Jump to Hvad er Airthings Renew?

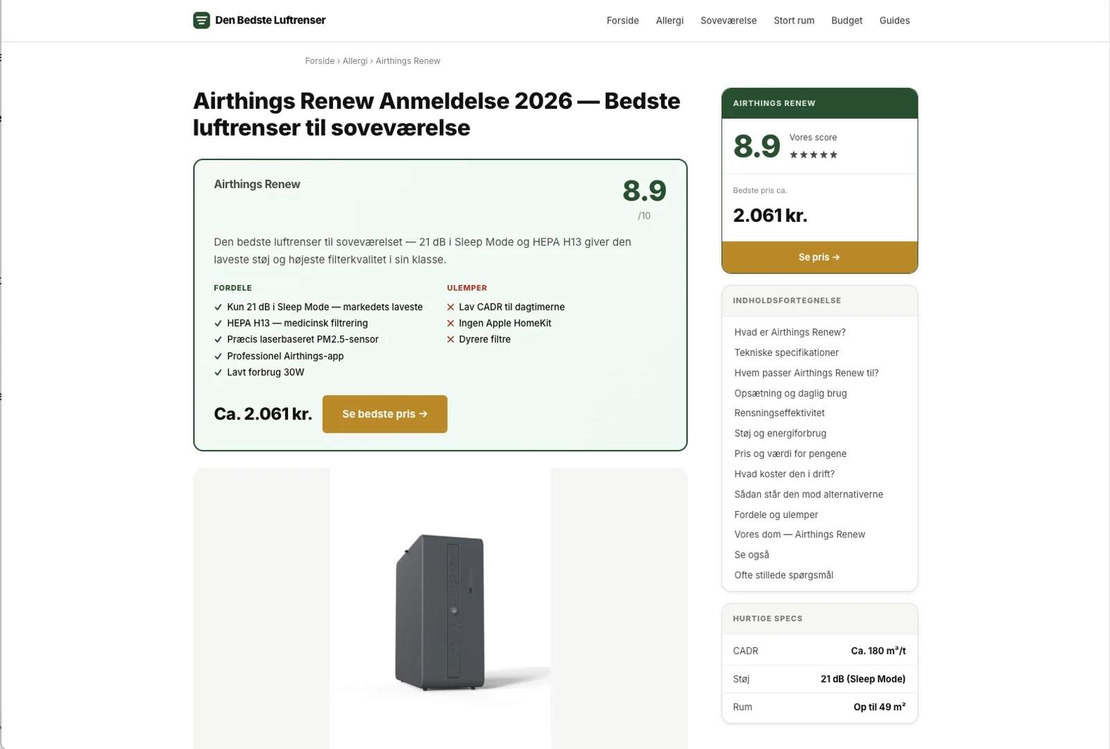click(789, 332)
